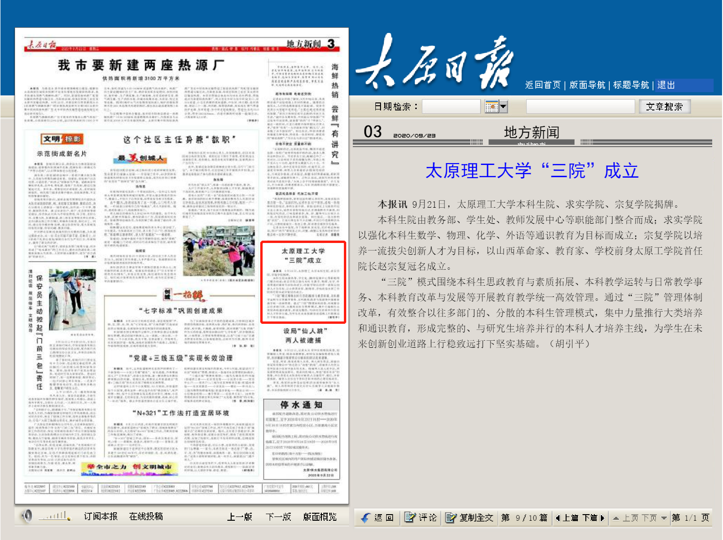Select the highlighted 三院成立 article on page
Screen dimensions: 723x540
pos(303,282)
